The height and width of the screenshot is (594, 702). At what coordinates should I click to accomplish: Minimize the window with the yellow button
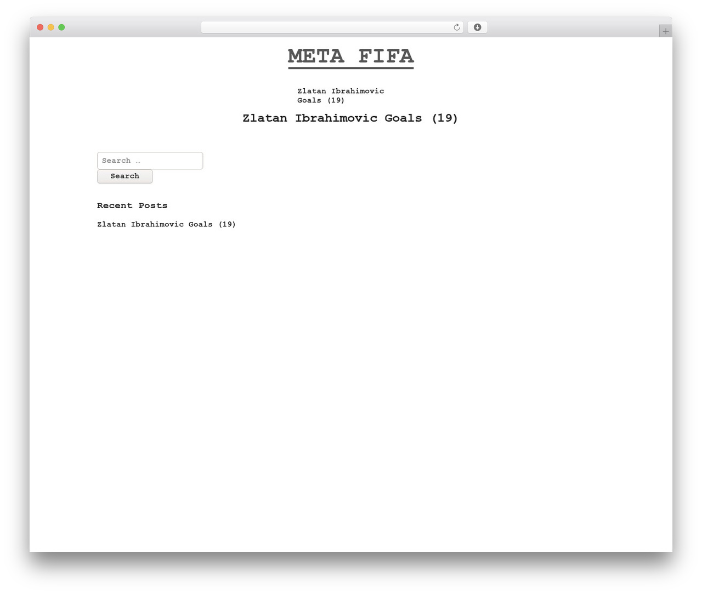pyautogui.click(x=51, y=27)
